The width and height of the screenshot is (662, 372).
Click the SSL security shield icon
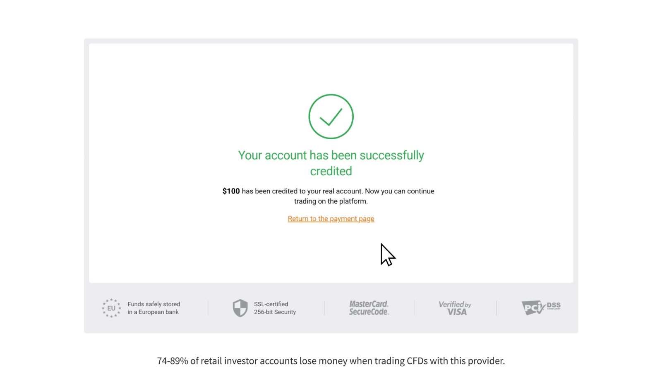pyautogui.click(x=240, y=308)
